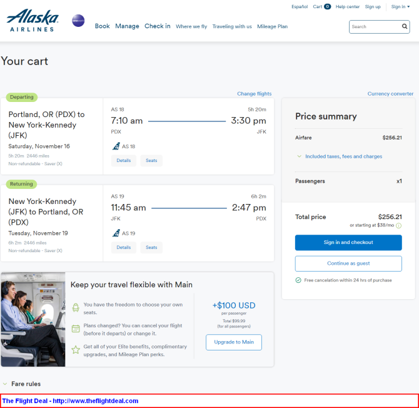Click the 7:10 am departure time
The image size is (419, 408).
(127, 121)
